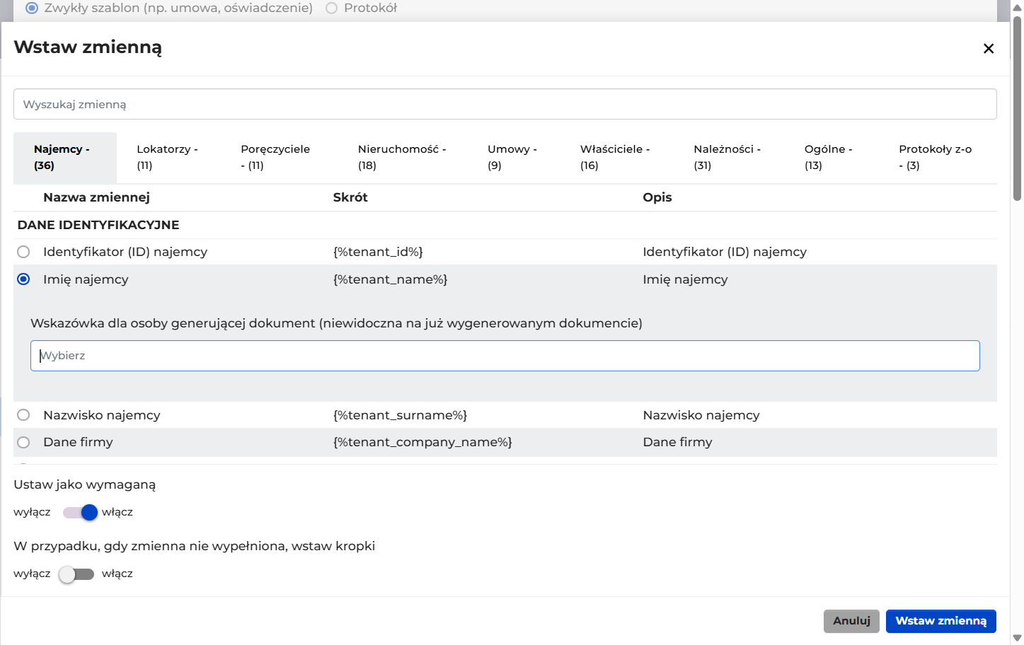Select the Protokół radio option
This screenshot has width=1024, height=645.
[331, 8]
